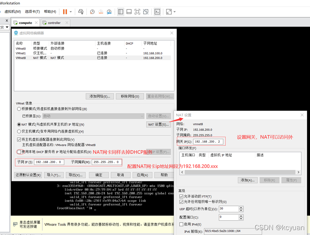Screen dimensions: 310x235
Task: Switch to the controller tab
Action: pos(54,23)
